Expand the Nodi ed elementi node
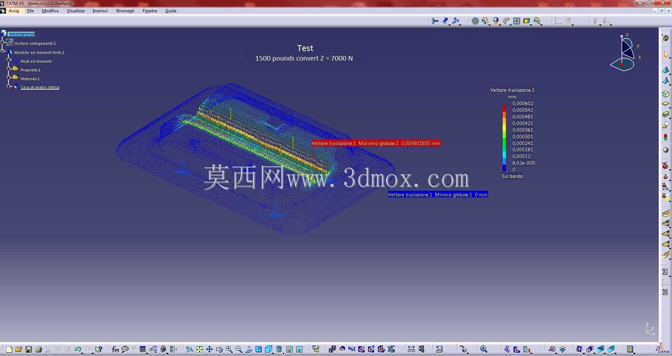 9,60
